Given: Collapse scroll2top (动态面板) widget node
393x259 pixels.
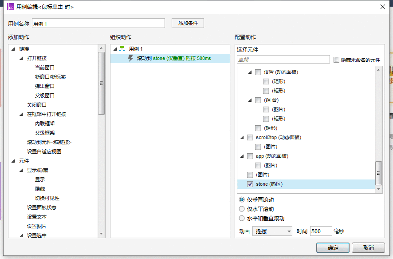Looking at the screenshot, I should [x=242, y=138].
